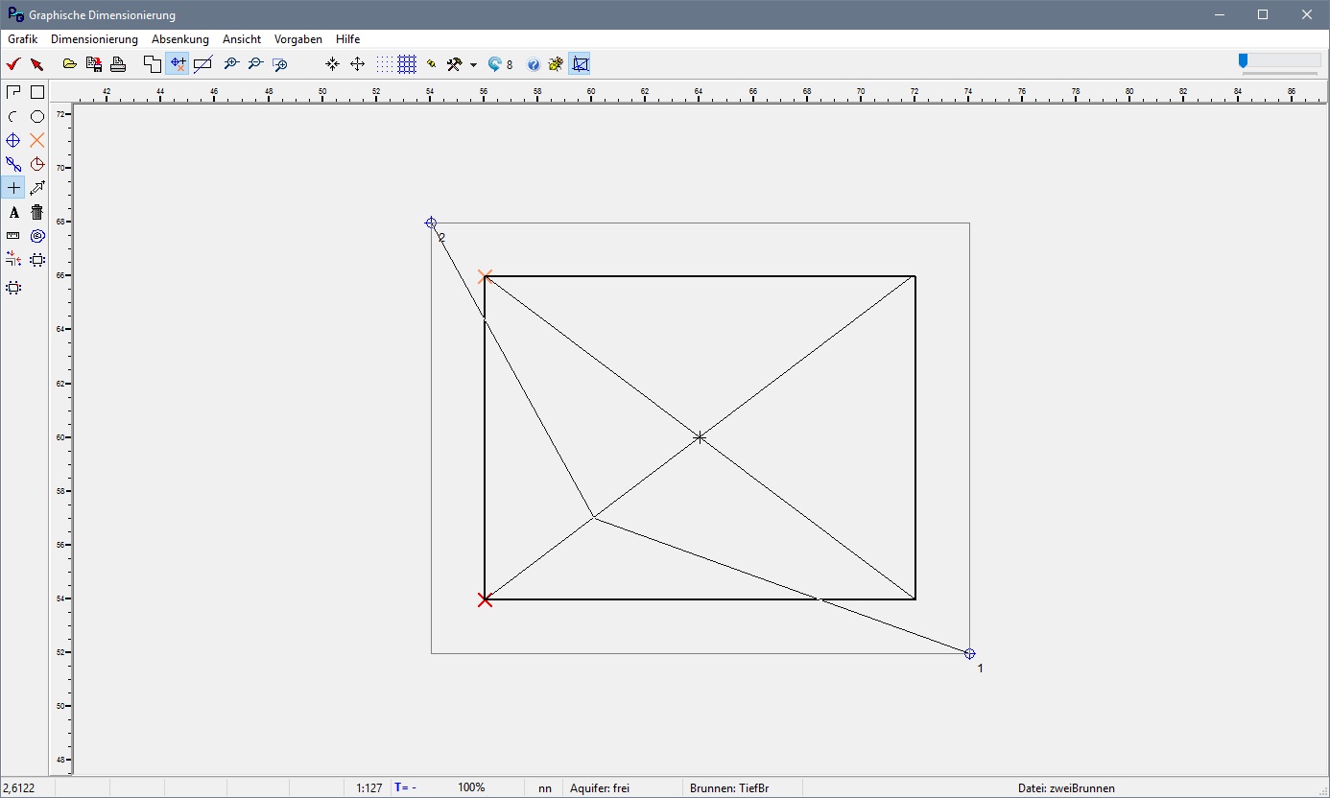
Task: Toggle the highlighted crossed-frame button in toolbar
Action: click(x=580, y=64)
